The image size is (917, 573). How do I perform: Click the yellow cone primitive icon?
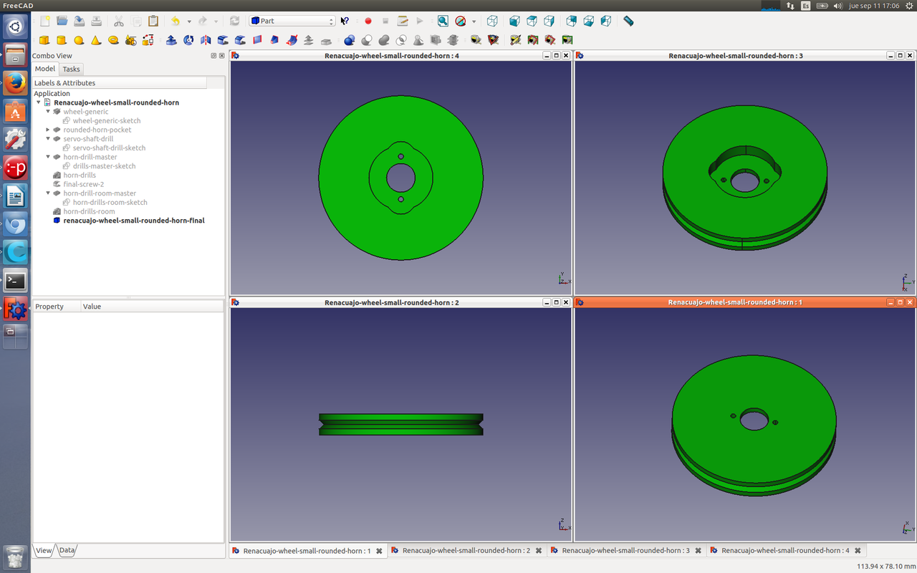pyautogui.click(x=96, y=40)
